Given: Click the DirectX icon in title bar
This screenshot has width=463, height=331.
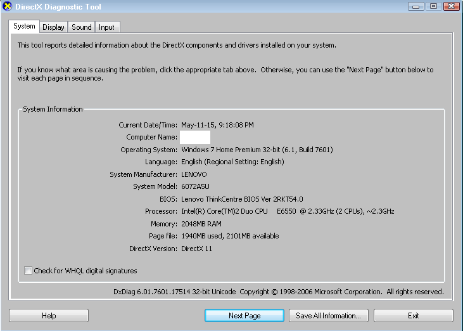Looking at the screenshot, I should pyautogui.click(x=7, y=6).
